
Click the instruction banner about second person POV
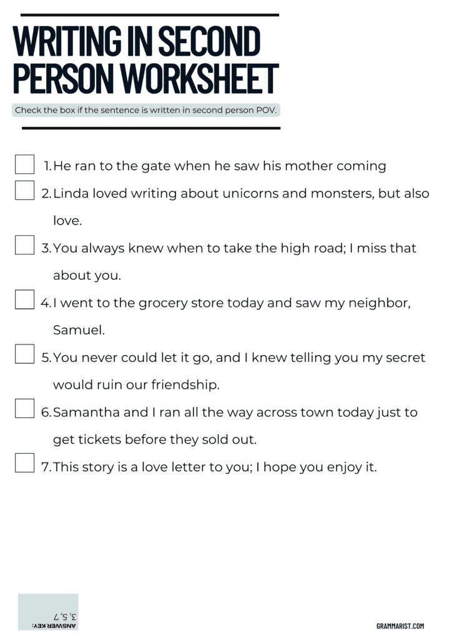point(145,110)
